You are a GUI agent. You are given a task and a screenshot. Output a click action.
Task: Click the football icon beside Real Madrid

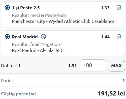point(7,37)
